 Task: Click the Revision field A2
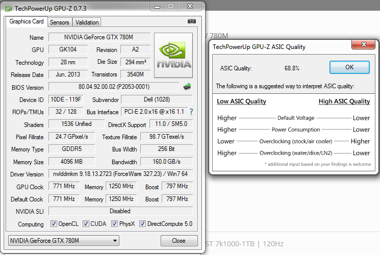tap(135, 49)
